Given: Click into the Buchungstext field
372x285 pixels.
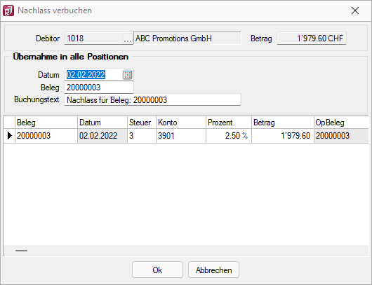Looking at the screenshot, I should (x=153, y=100).
